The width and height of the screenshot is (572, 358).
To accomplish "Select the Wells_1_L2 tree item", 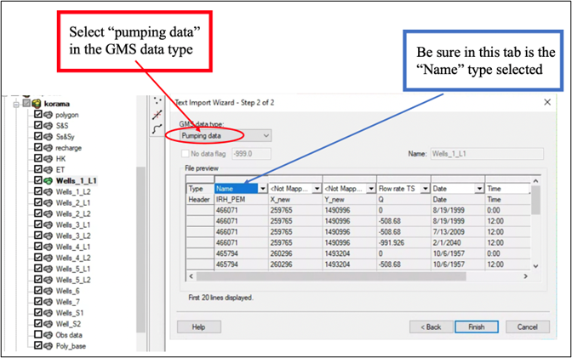I will (73, 192).
